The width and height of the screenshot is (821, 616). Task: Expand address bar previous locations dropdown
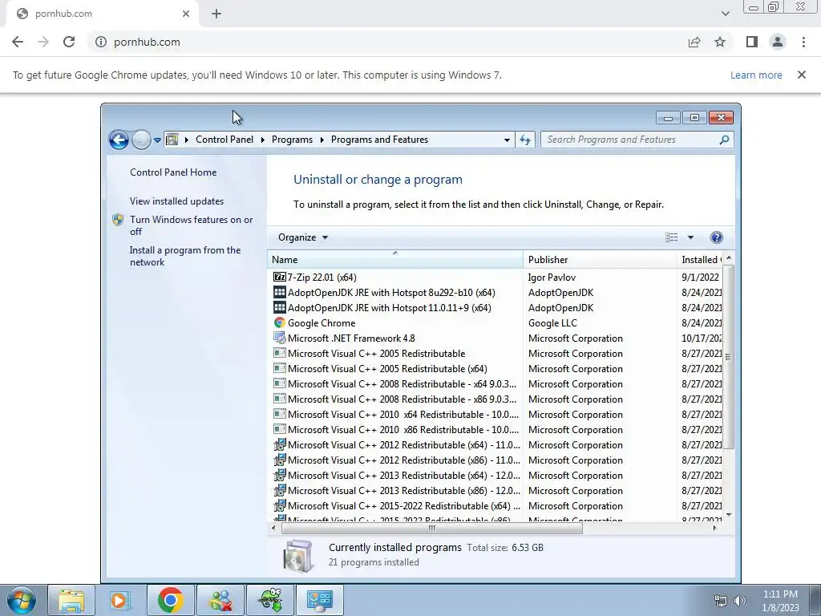tap(507, 140)
